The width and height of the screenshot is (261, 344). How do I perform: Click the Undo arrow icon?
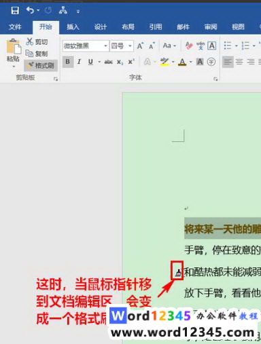click(30, 10)
